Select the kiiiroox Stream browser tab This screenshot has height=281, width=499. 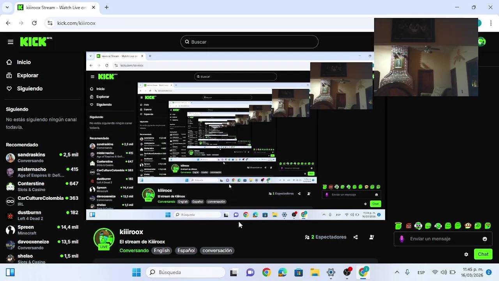[57, 7]
